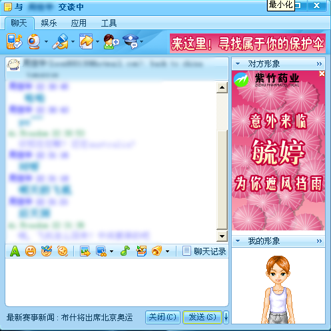Open the 娱乐 tab

coord(49,23)
